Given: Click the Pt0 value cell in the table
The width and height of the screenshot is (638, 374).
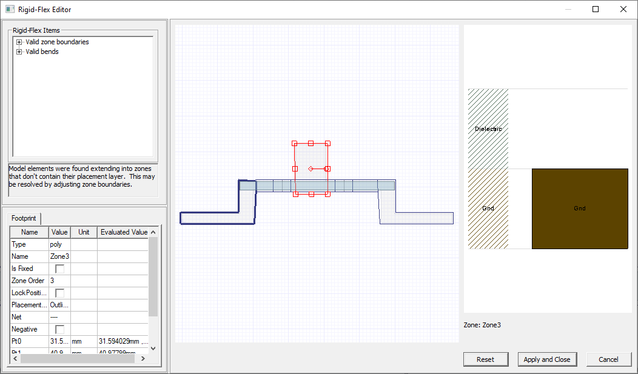Looking at the screenshot, I should coord(59,341).
